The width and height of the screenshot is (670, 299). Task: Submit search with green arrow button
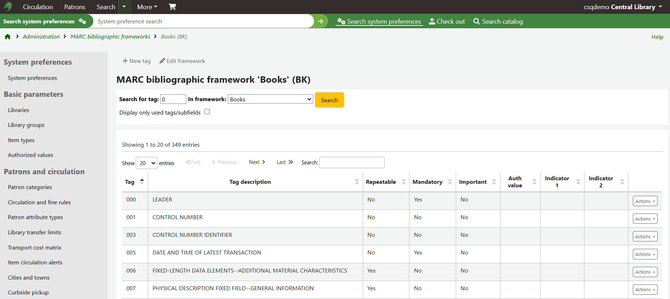click(320, 21)
